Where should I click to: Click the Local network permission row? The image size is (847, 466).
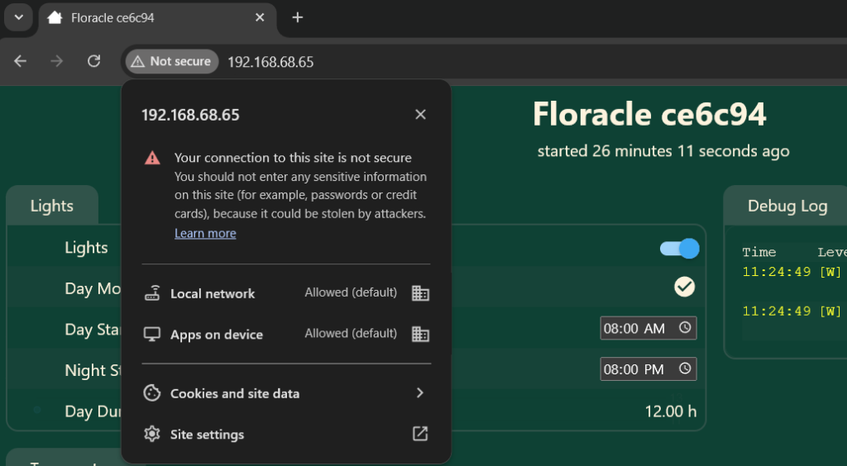(x=286, y=293)
